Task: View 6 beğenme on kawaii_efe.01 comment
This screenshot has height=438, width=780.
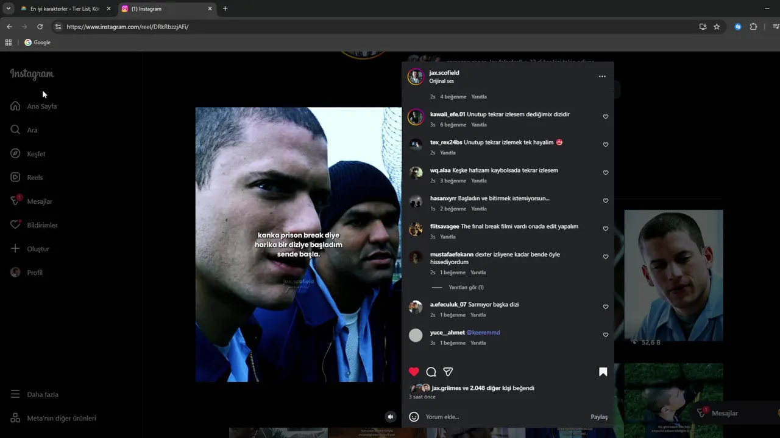Action: click(x=453, y=125)
